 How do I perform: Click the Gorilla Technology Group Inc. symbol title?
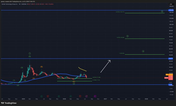10,4
